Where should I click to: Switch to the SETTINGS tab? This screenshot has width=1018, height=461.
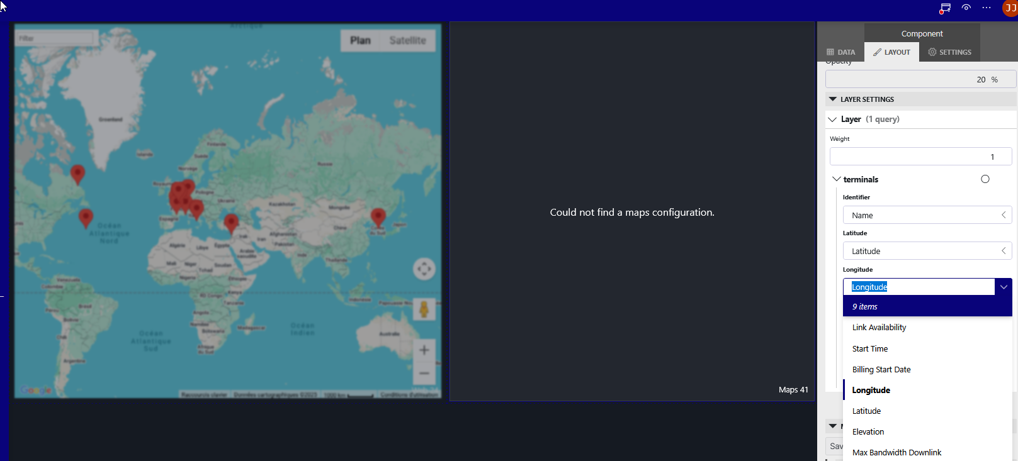point(949,52)
